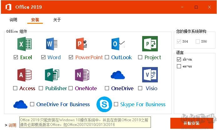217x130 pixels.
Task: Toggle the zh-cn language checkbox
Action: point(179,59)
